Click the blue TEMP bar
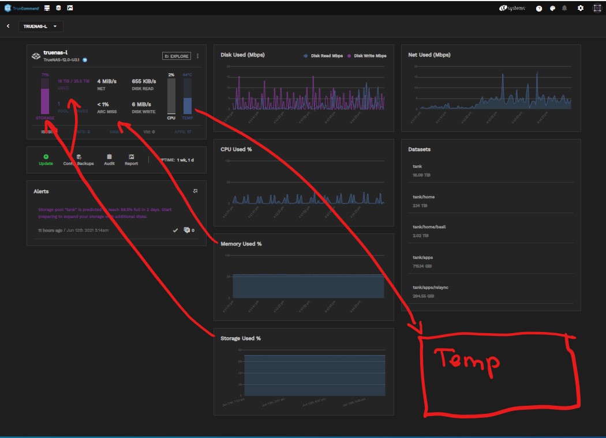Viewport: 606px width, 438px height. pyautogui.click(x=188, y=96)
